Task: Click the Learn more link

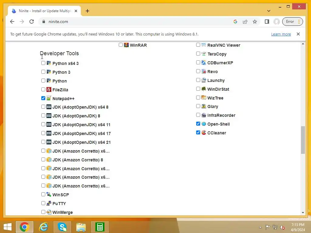Action: pyautogui.click(x=281, y=34)
